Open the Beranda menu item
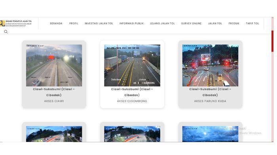Screen dimensions: 277x155 coord(56,23)
